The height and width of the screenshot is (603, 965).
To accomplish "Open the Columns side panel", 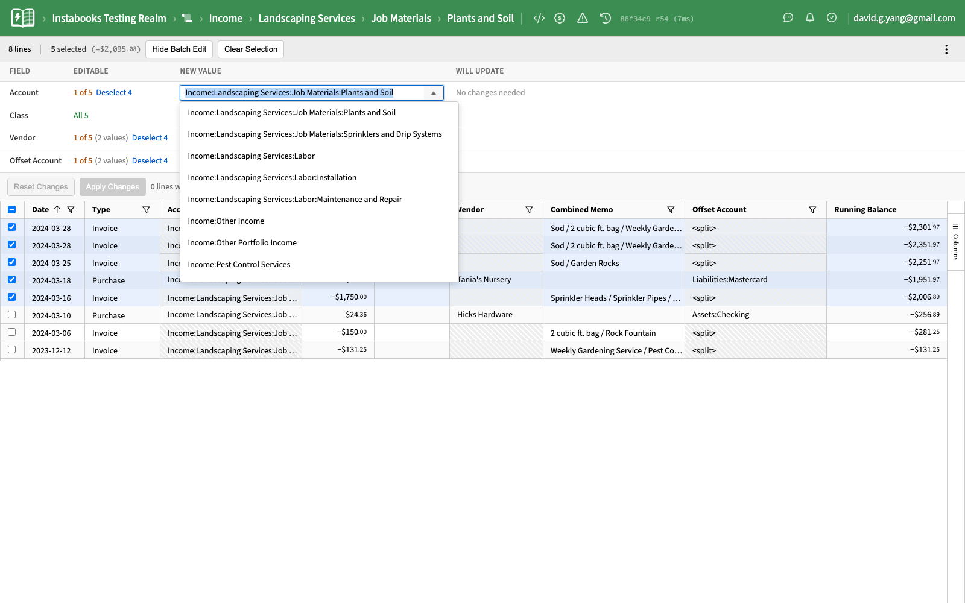I will (x=956, y=242).
